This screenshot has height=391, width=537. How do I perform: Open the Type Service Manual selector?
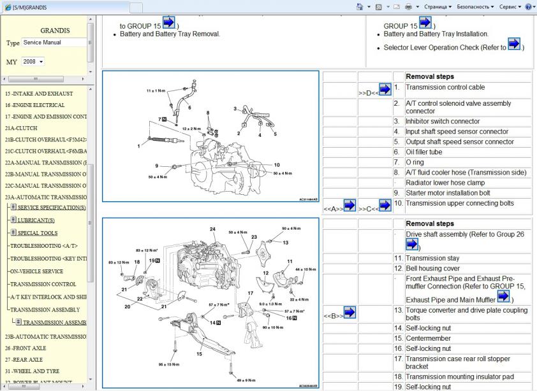pyautogui.click(x=54, y=43)
